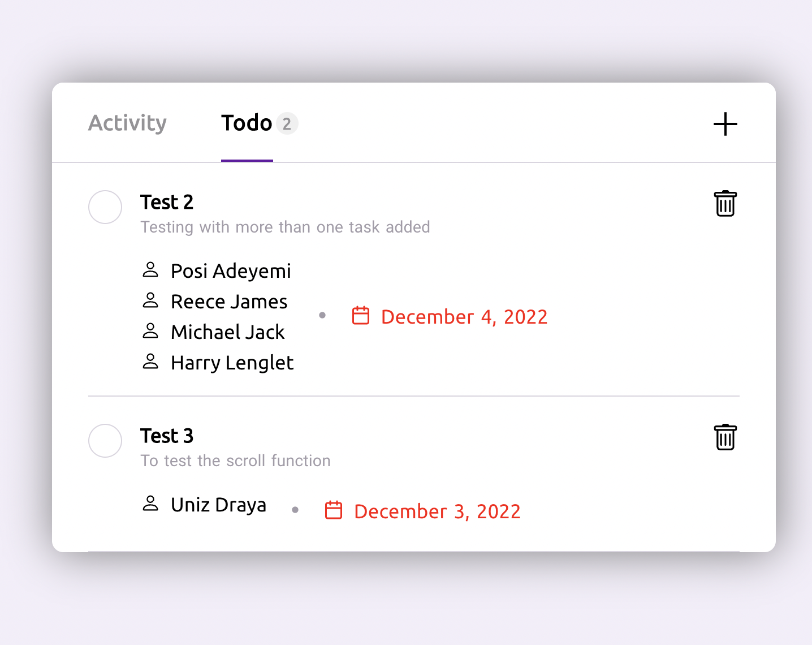Open the Test 3 task title

point(167,436)
